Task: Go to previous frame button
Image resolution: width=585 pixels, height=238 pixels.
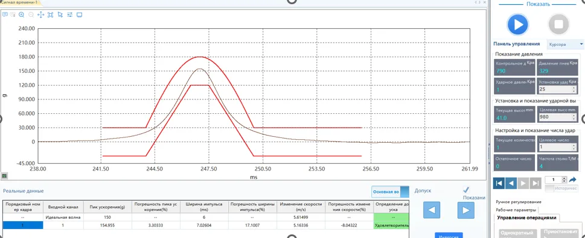Action: coord(511,183)
